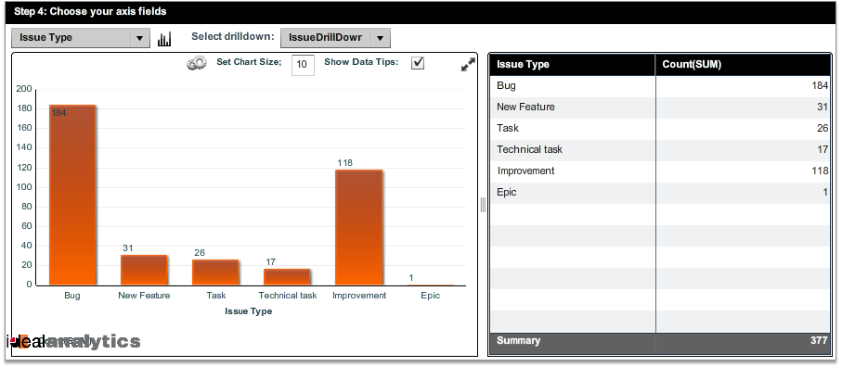842x367 pixels.
Task: Sort by Issue Type column header
Action: click(x=573, y=65)
